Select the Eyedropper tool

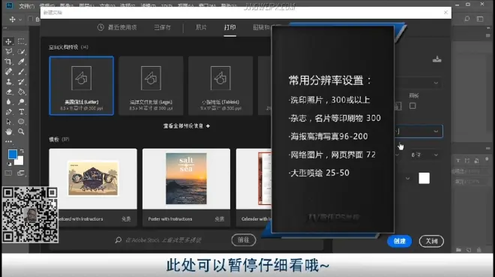[21, 62]
